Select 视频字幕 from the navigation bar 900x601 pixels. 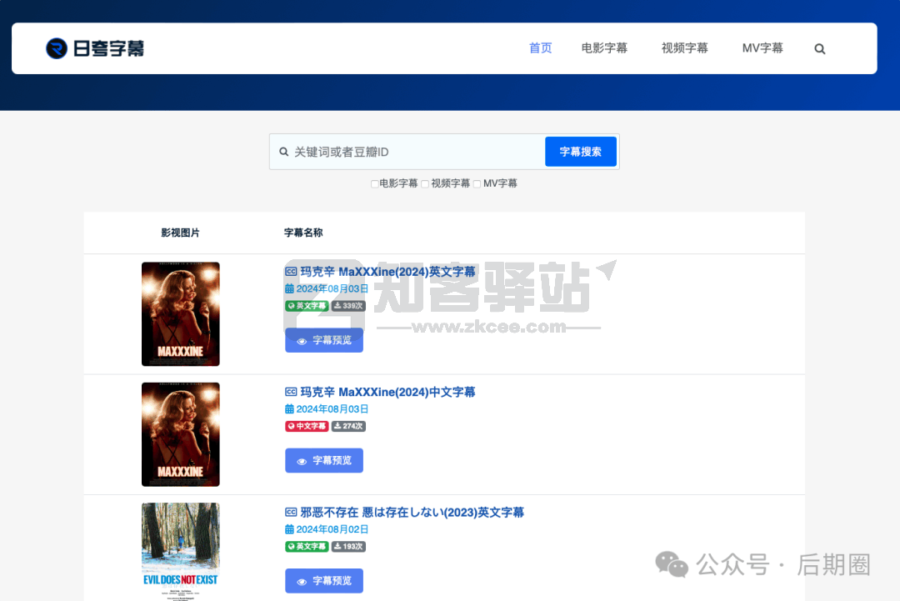[684, 48]
